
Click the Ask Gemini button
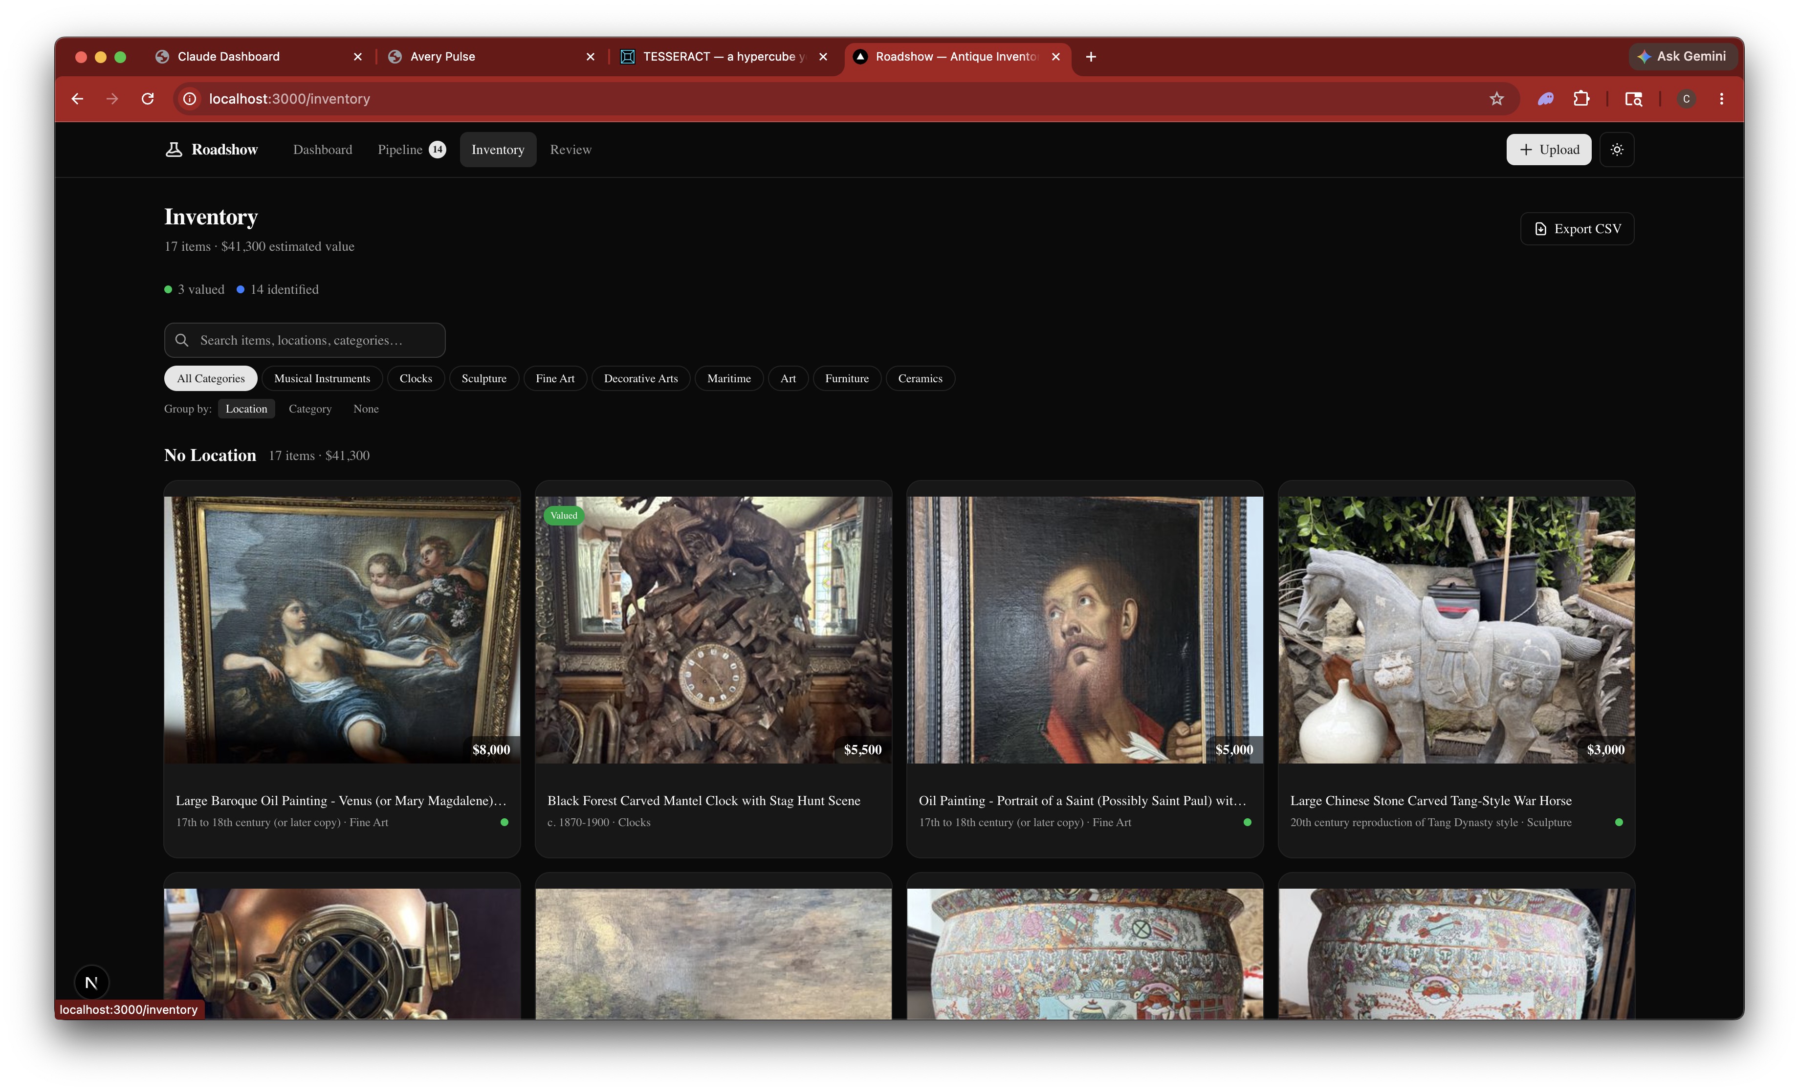pyautogui.click(x=1682, y=57)
